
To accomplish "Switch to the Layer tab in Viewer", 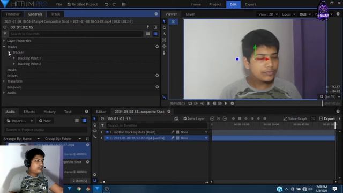I will click(190, 14).
